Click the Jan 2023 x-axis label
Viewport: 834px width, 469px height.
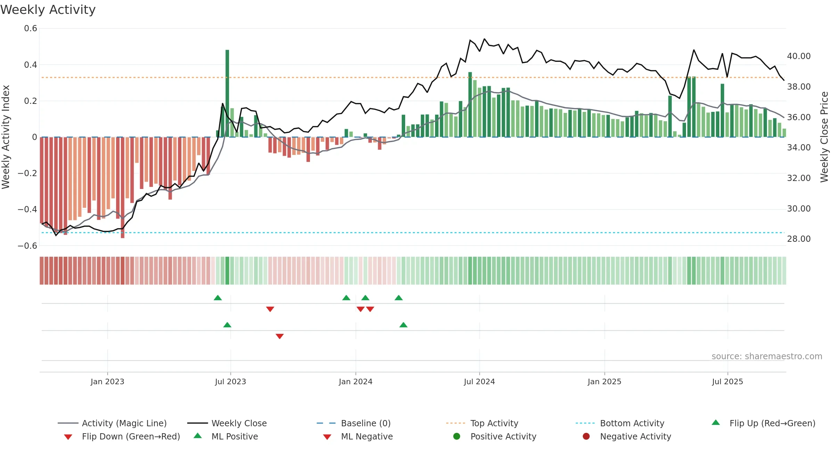(107, 381)
